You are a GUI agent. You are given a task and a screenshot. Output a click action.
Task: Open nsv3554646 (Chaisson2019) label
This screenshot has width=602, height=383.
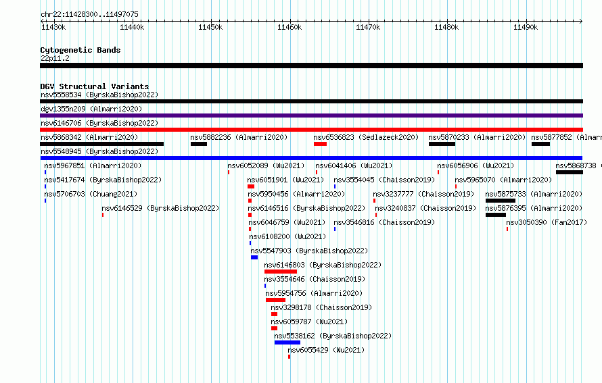[315, 279]
